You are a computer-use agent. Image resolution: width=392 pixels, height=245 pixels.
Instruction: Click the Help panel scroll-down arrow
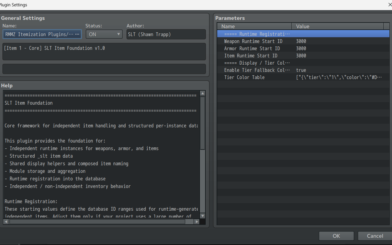(x=202, y=216)
